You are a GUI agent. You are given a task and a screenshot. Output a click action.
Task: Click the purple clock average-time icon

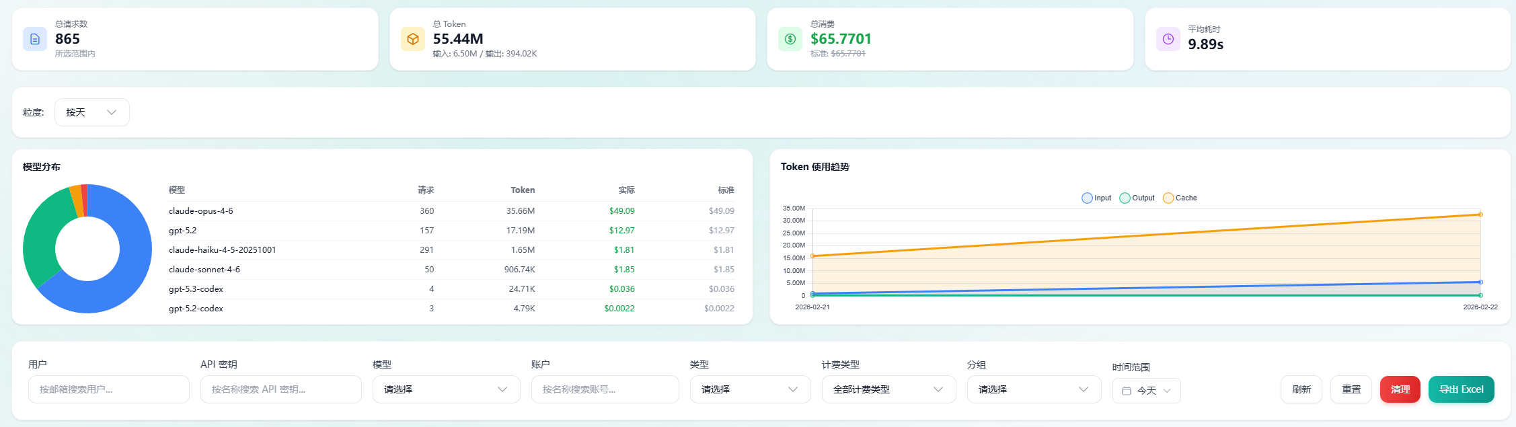point(1168,39)
